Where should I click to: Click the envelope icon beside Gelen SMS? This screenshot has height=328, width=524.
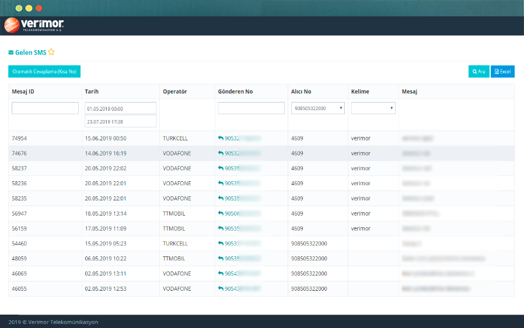11,52
